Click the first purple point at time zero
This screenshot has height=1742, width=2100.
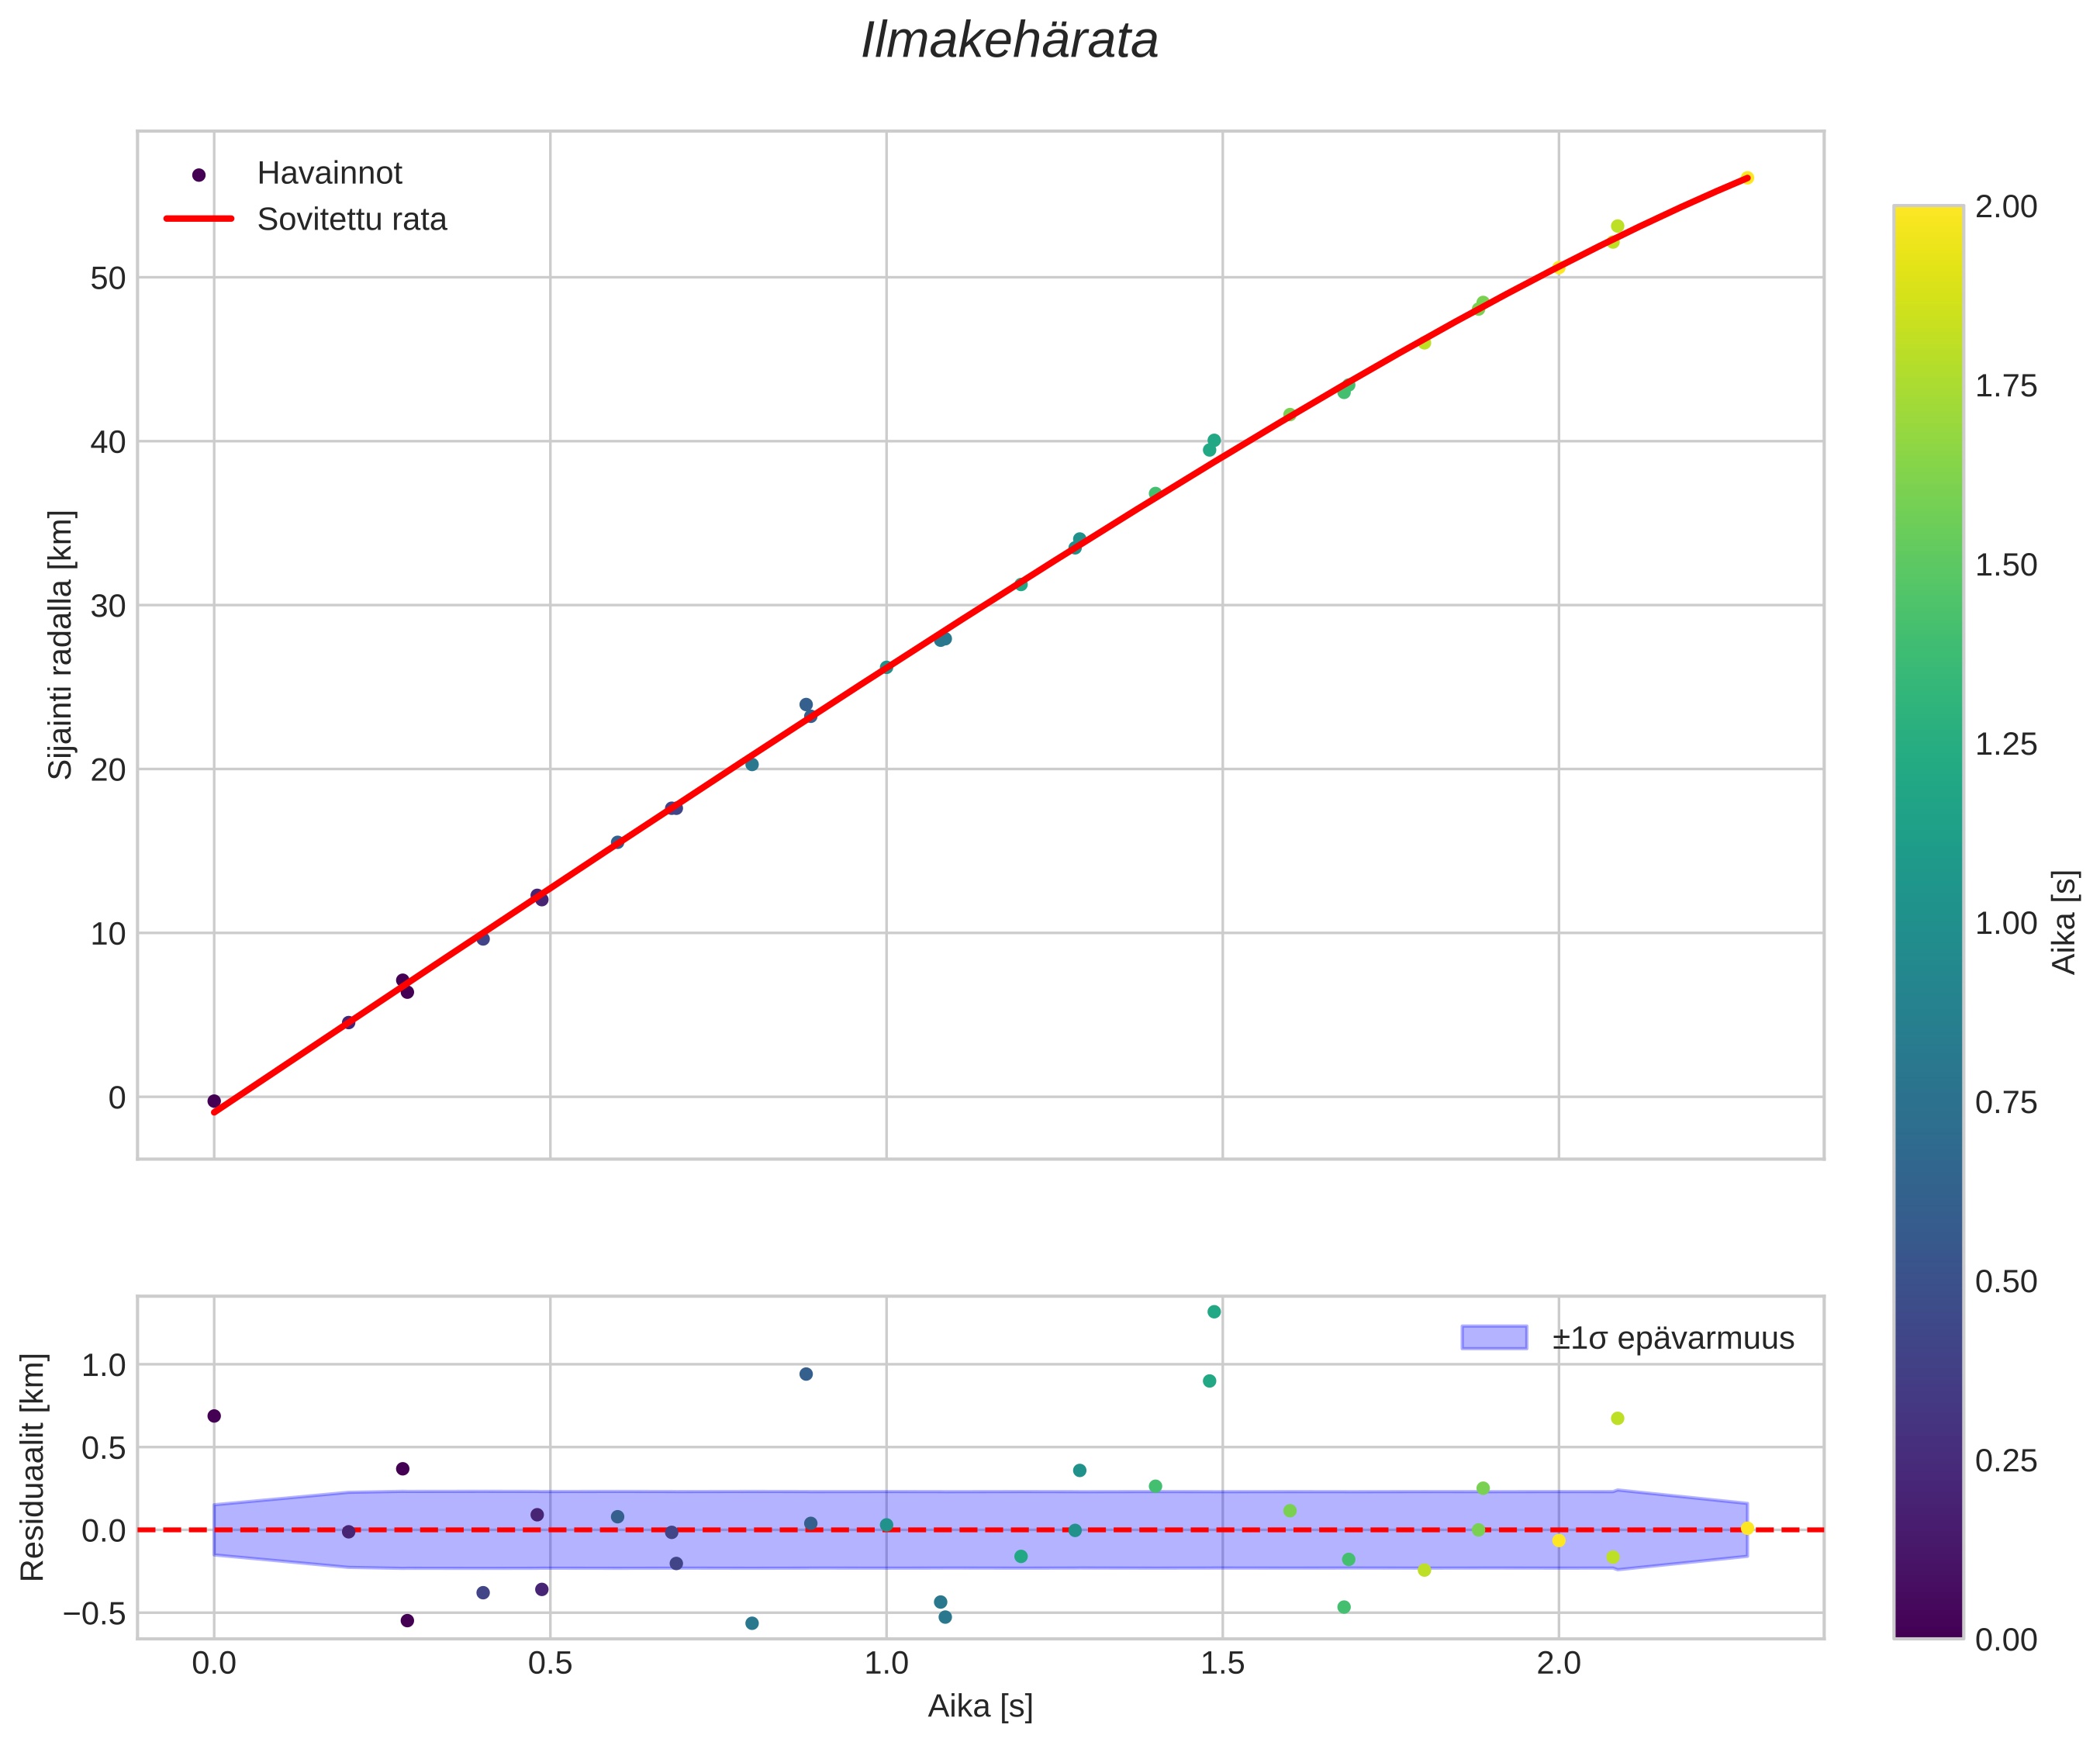(x=214, y=1101)
